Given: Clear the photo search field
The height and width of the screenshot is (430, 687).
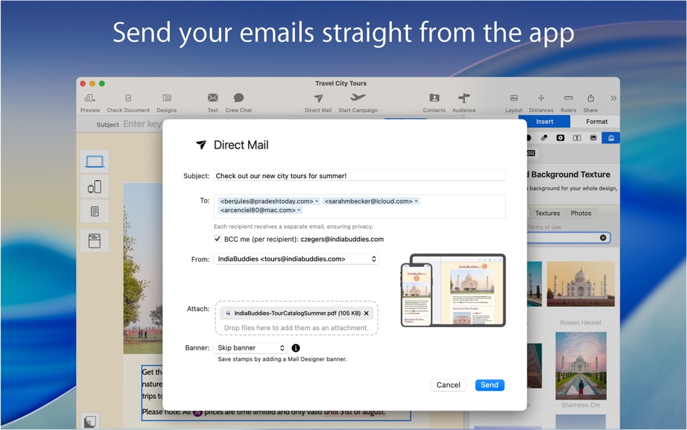Looking at the screenshot, I should [603, 237].
